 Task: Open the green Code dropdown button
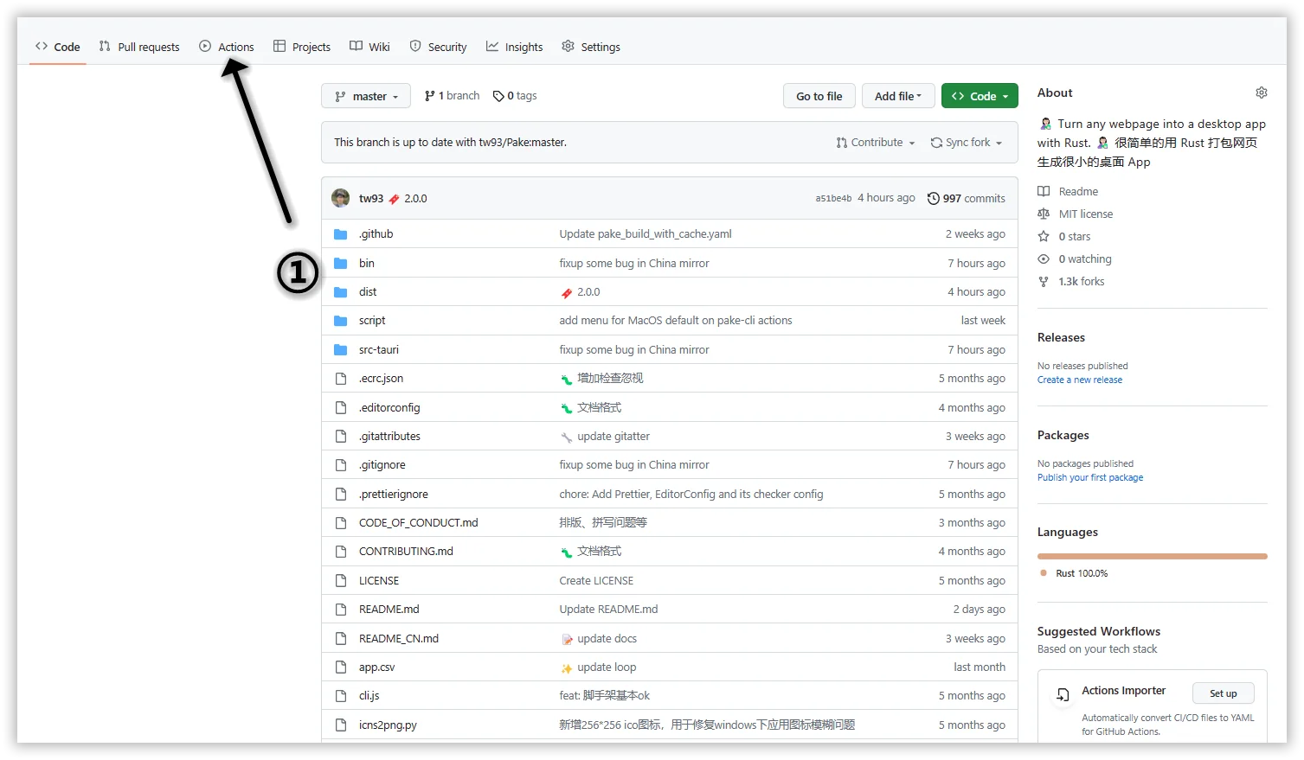[x=980, y=96]
